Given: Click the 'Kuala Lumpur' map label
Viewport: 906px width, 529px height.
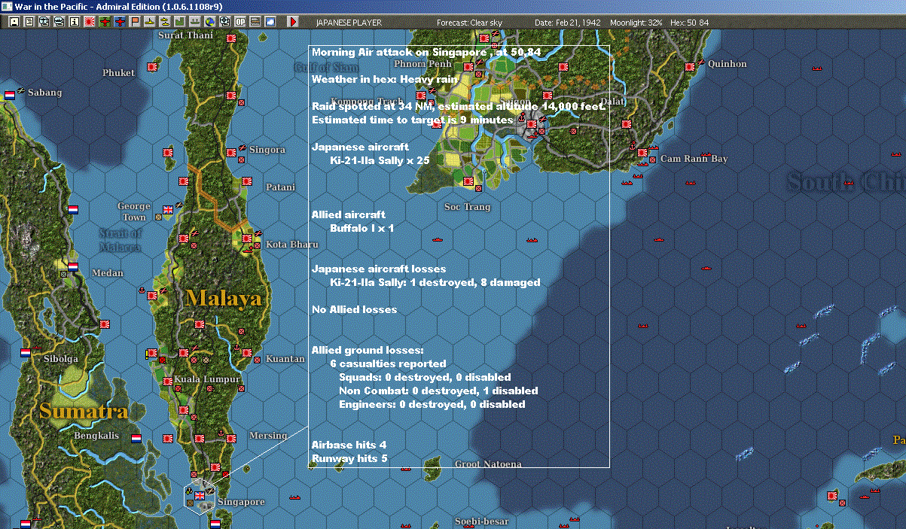Looking at the screenshot, I should coord(207,379).
